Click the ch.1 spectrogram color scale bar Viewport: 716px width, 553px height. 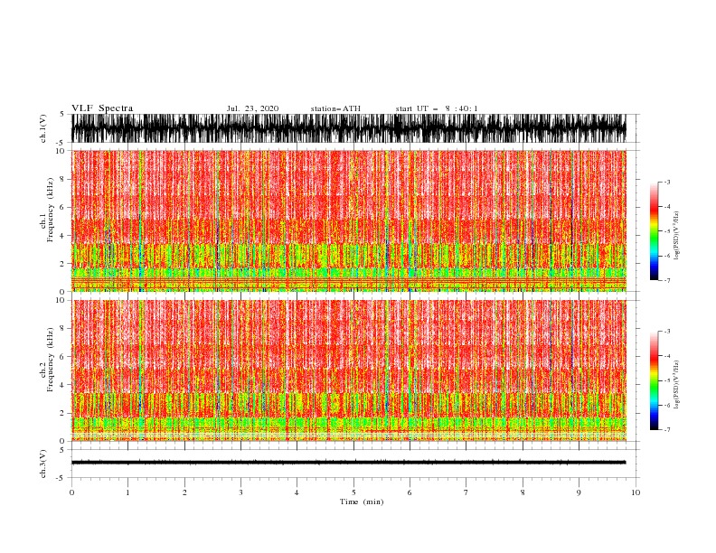pyautogui.click(x=654, y=231)
